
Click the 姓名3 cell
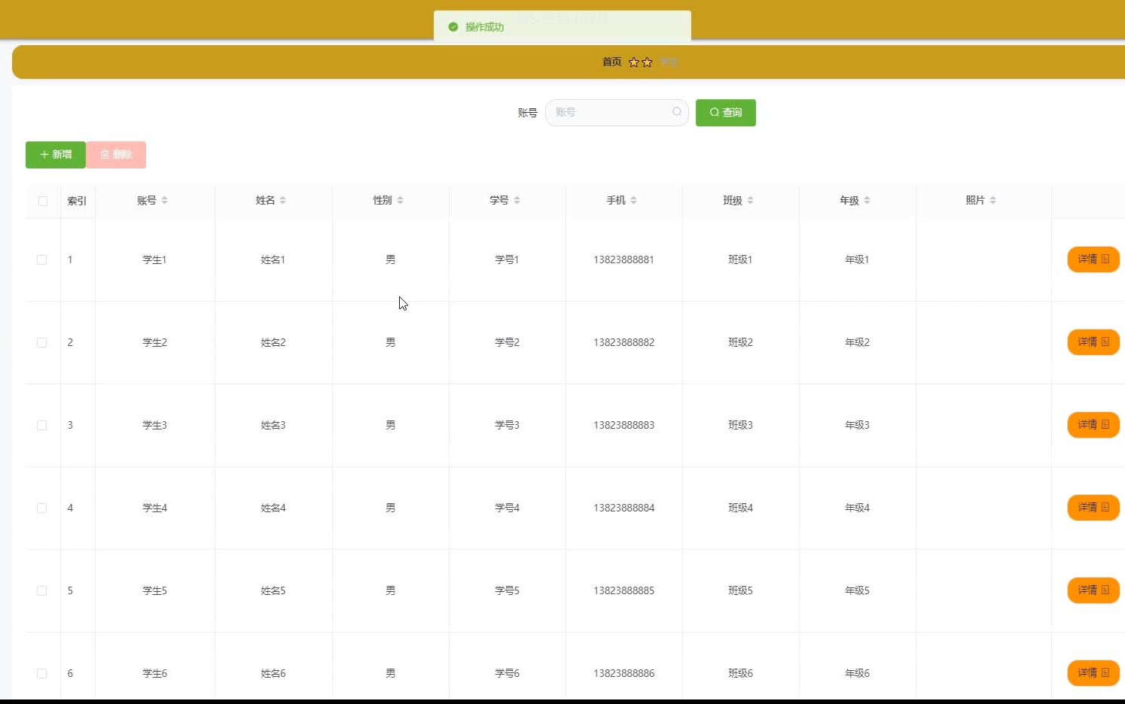pos(273,425)
